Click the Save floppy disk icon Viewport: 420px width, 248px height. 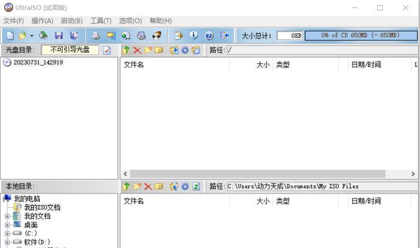tap(58, 35)
